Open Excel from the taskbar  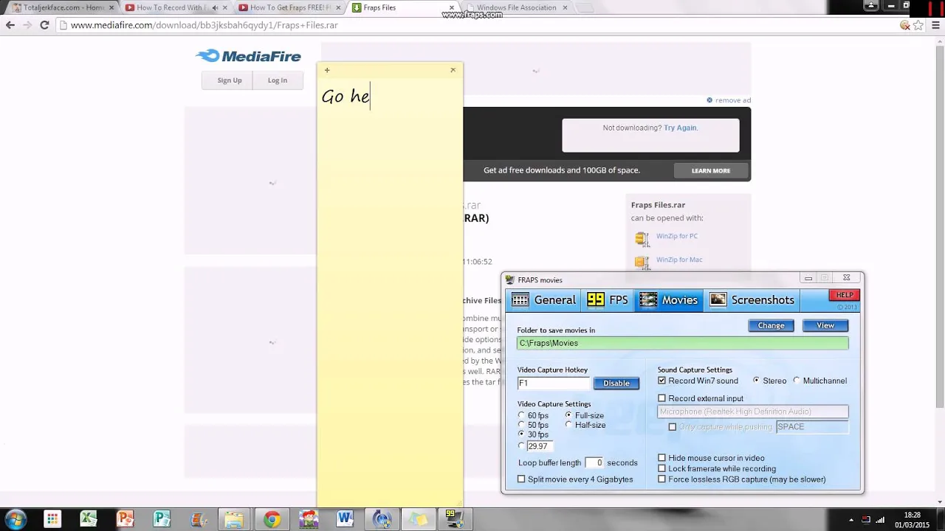click(x=89, y=519)
